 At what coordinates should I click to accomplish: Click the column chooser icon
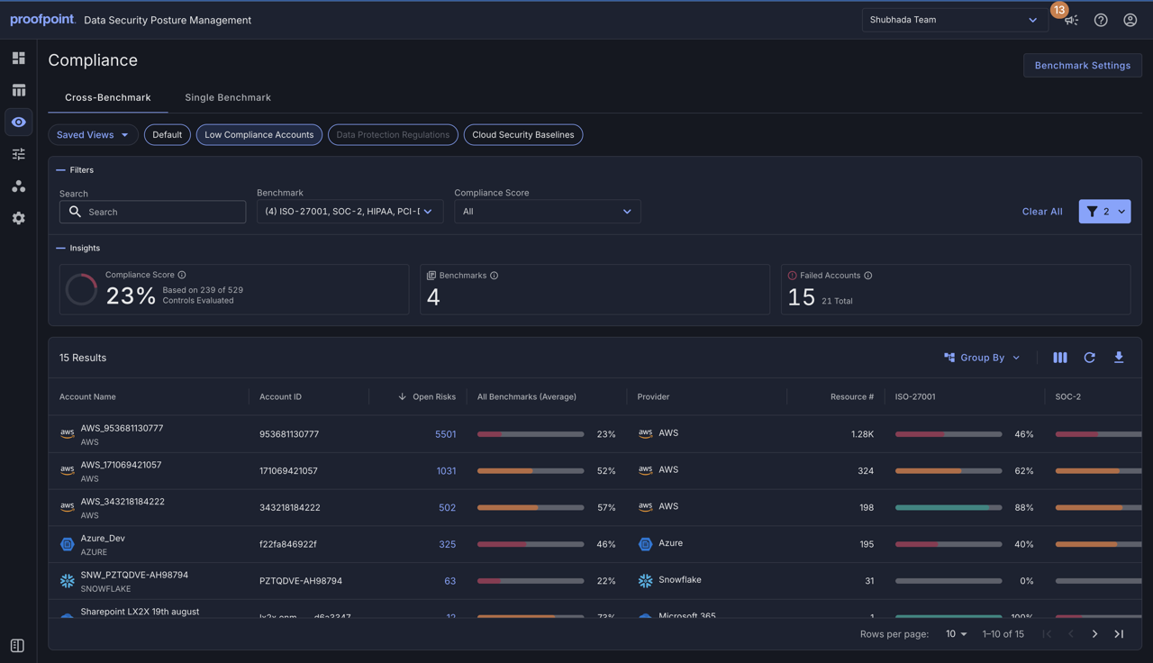1060,358
